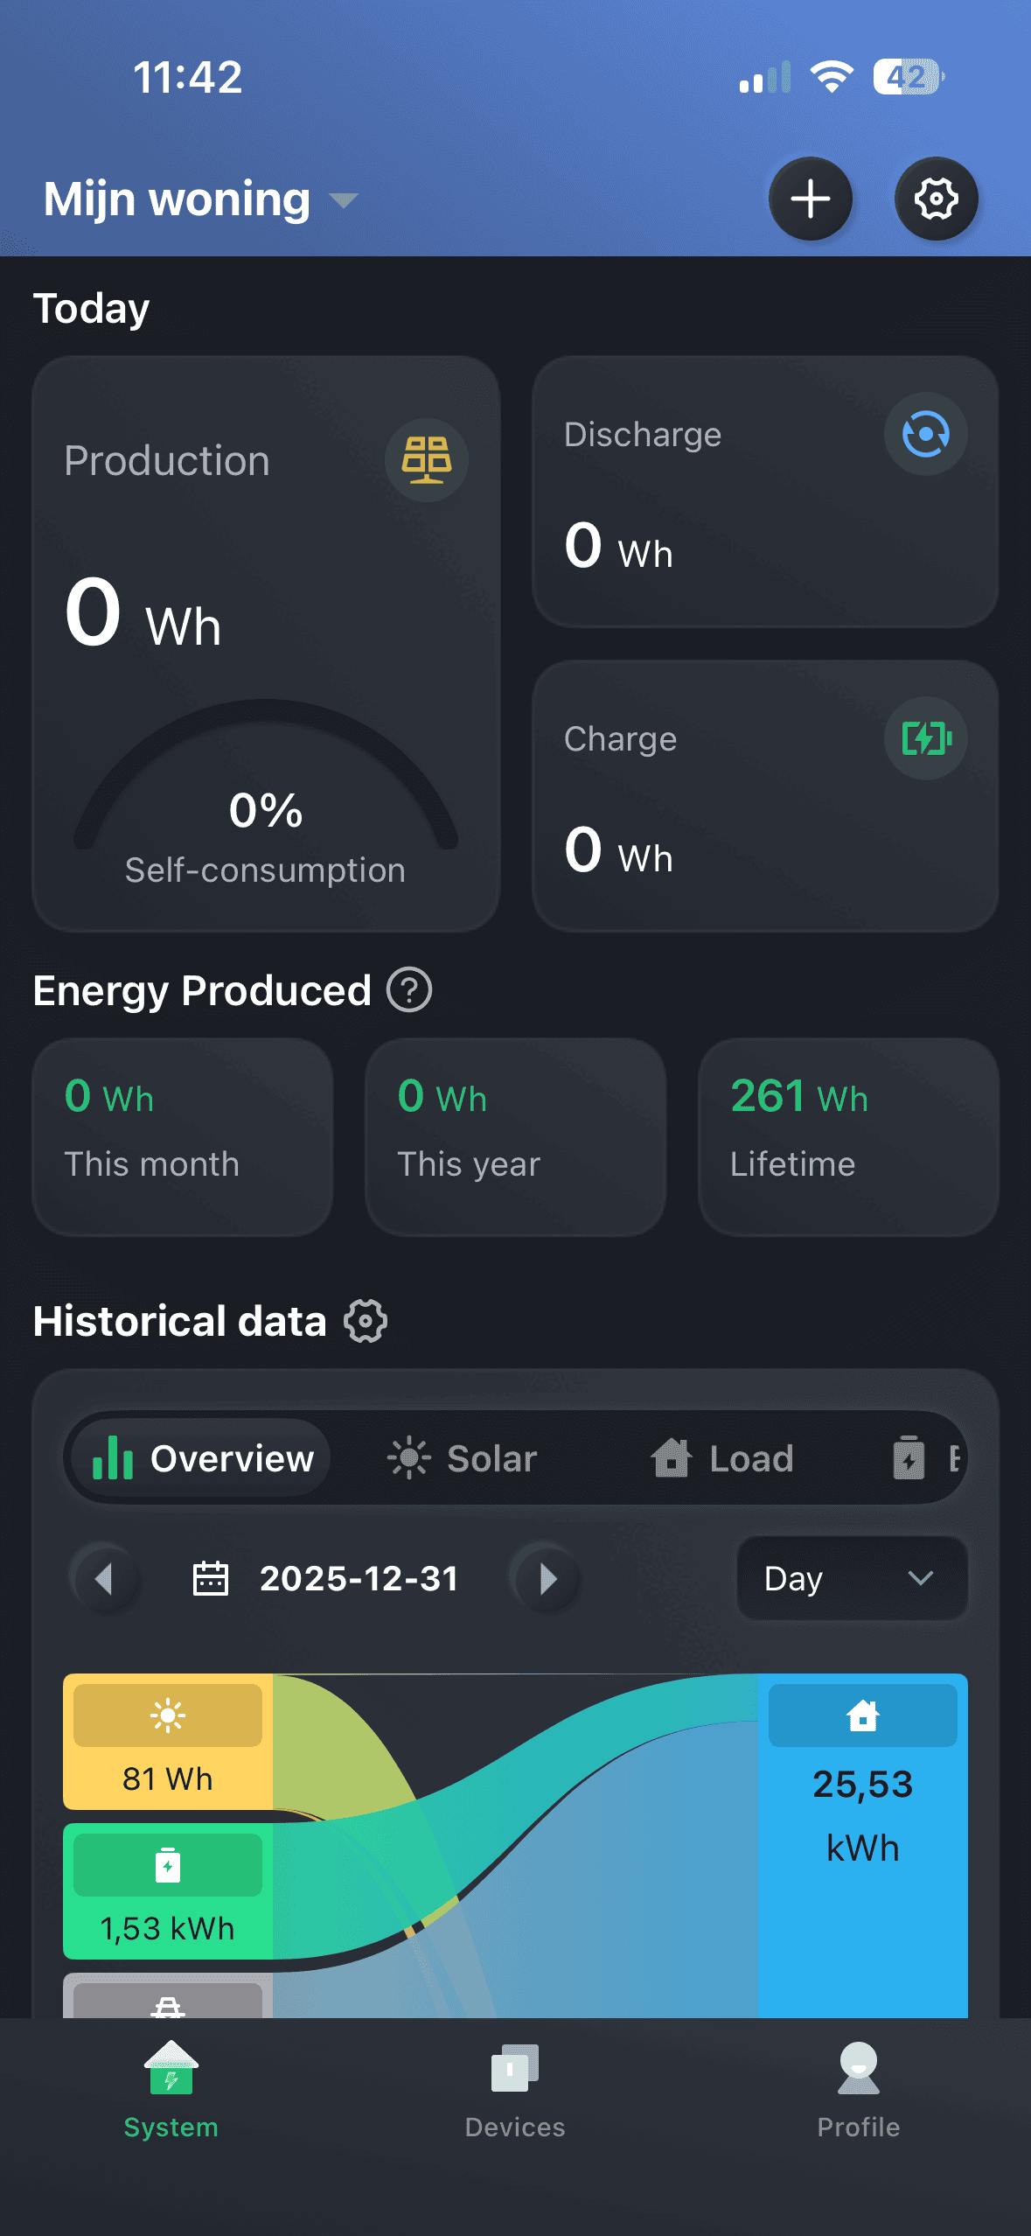Select the Overview tab
Screen dimensions: 1031x2236
pyautogui.click(x=203, y=1458)
